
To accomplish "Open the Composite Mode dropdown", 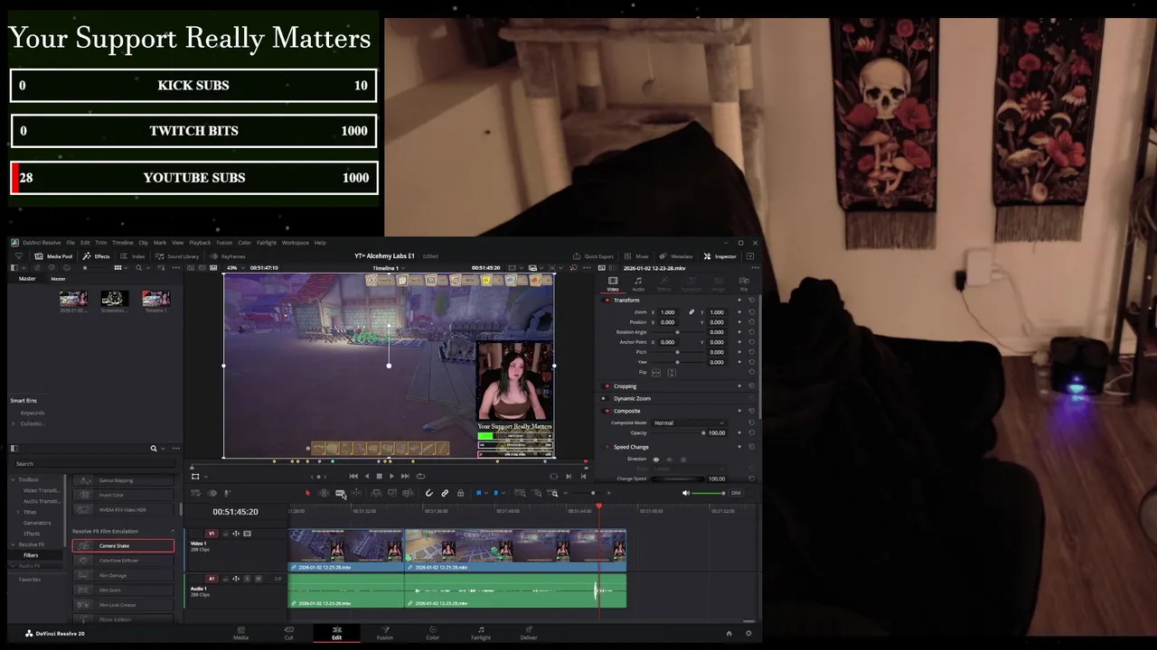I will (x=689, y=422).
